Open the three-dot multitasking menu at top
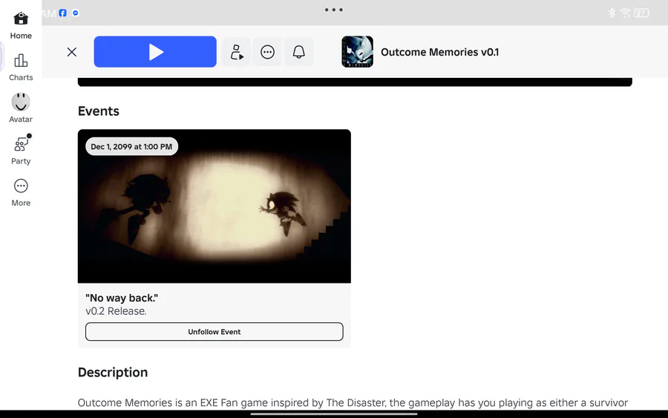668x418 pixels. tap(333, 10)
